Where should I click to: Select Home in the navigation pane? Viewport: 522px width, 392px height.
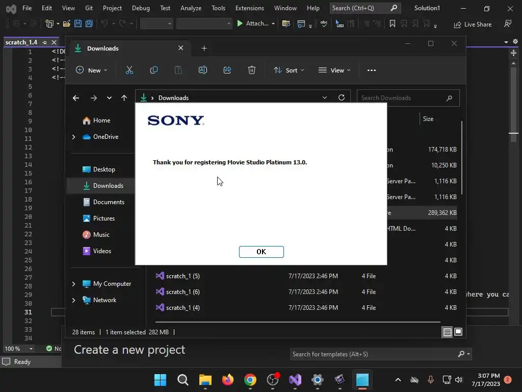[x=101, y=120]
